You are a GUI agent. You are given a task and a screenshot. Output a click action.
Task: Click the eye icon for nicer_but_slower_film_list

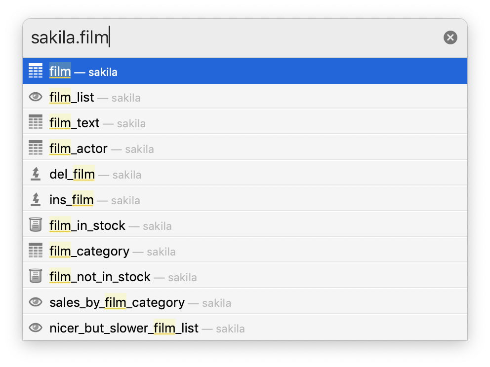coord(36,328)
